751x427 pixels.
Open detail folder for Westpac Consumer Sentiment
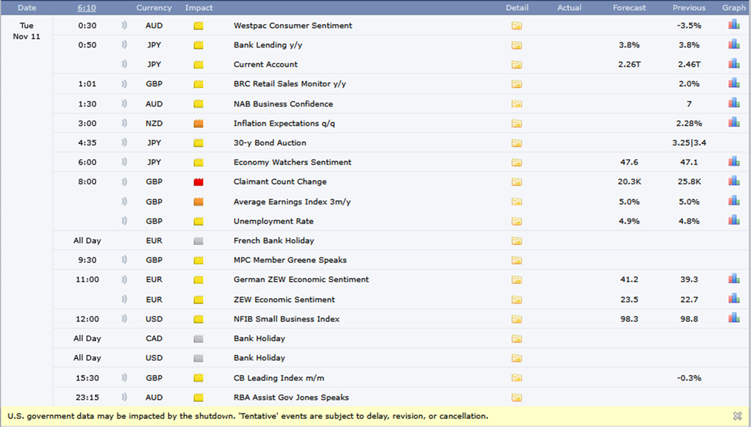click(x=516, y=26)
